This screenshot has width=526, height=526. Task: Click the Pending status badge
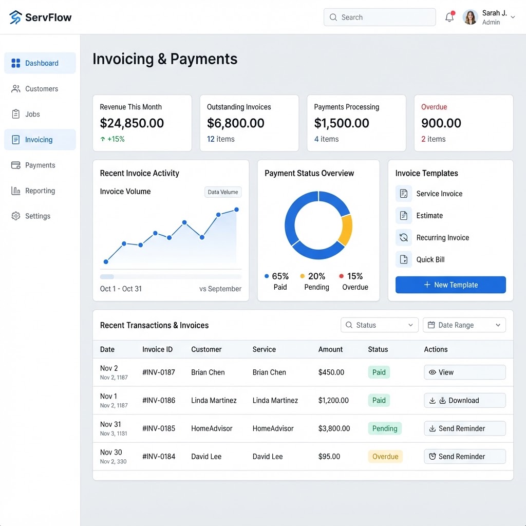coord(385,428)
